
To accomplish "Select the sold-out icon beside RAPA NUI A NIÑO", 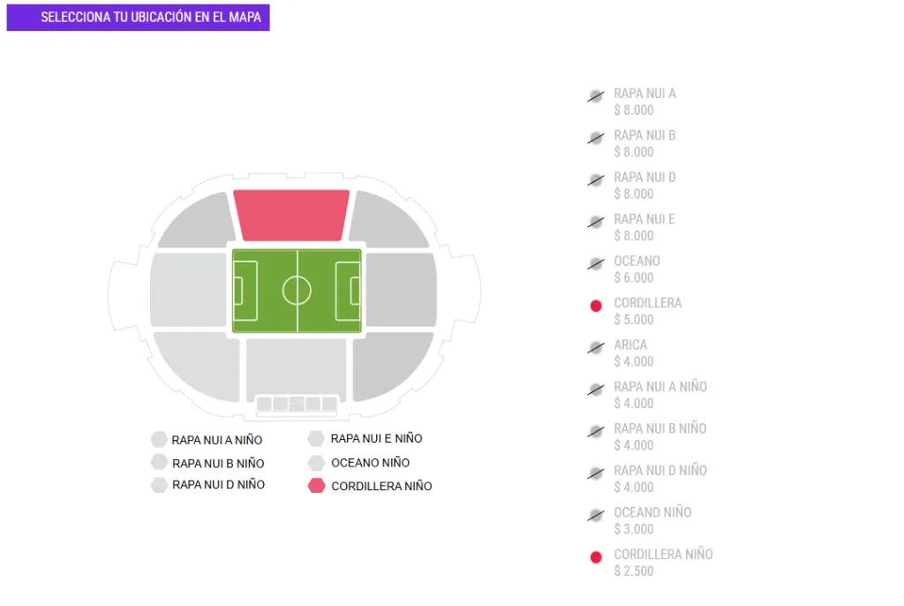I will (595, 390).
